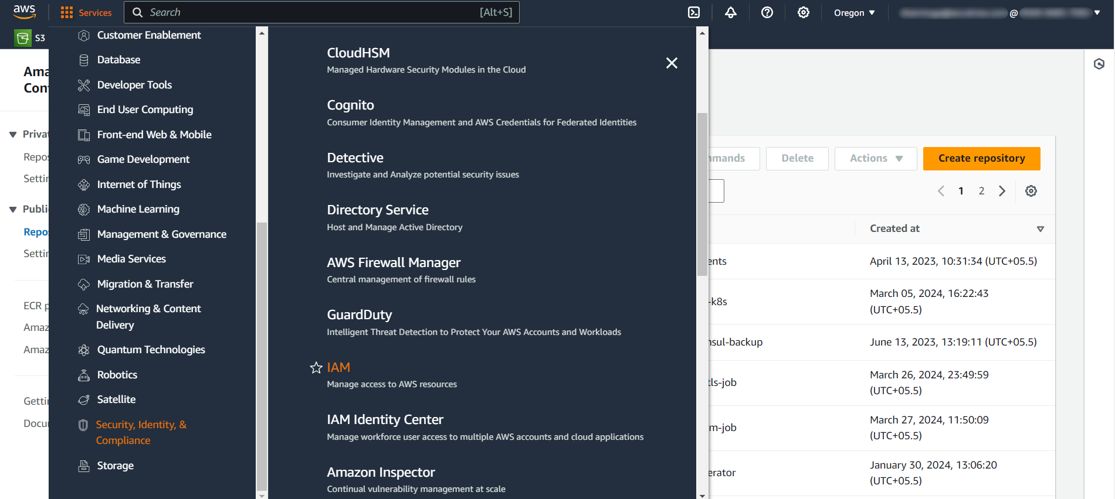Open the notifications bell

(731, 12)
